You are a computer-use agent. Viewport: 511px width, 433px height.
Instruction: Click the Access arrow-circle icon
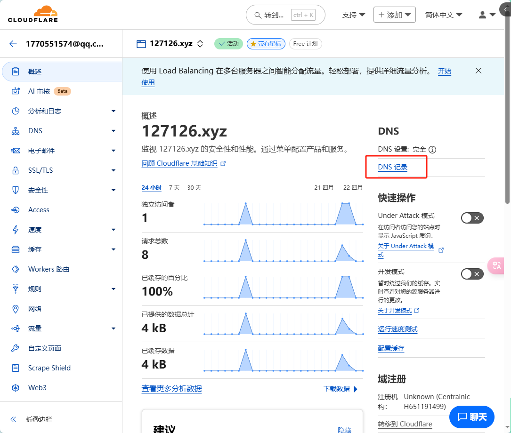pyautogui.click(x=16, y=210)
